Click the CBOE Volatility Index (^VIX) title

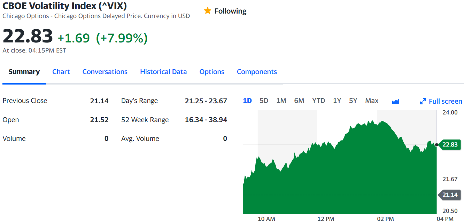tap(65, 6)
